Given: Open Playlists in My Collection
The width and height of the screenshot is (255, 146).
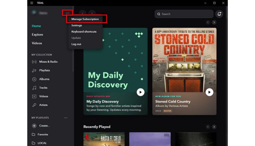Looking at the screenshot, I should click(44, 70).
